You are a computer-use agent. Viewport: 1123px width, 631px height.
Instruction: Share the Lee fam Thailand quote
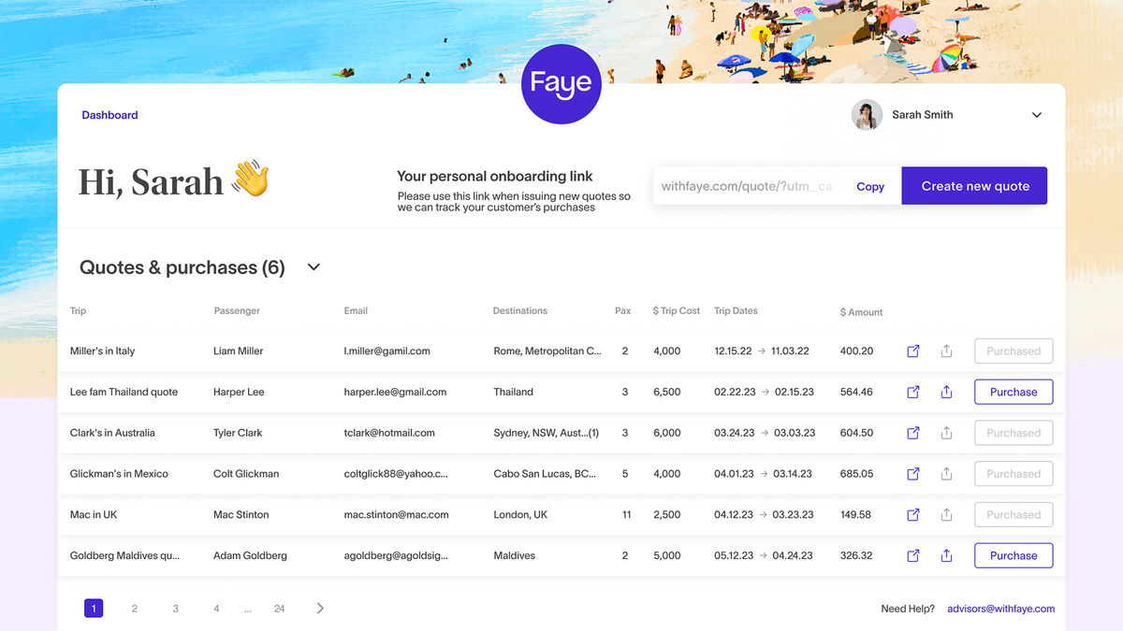(x=946, y=393)
